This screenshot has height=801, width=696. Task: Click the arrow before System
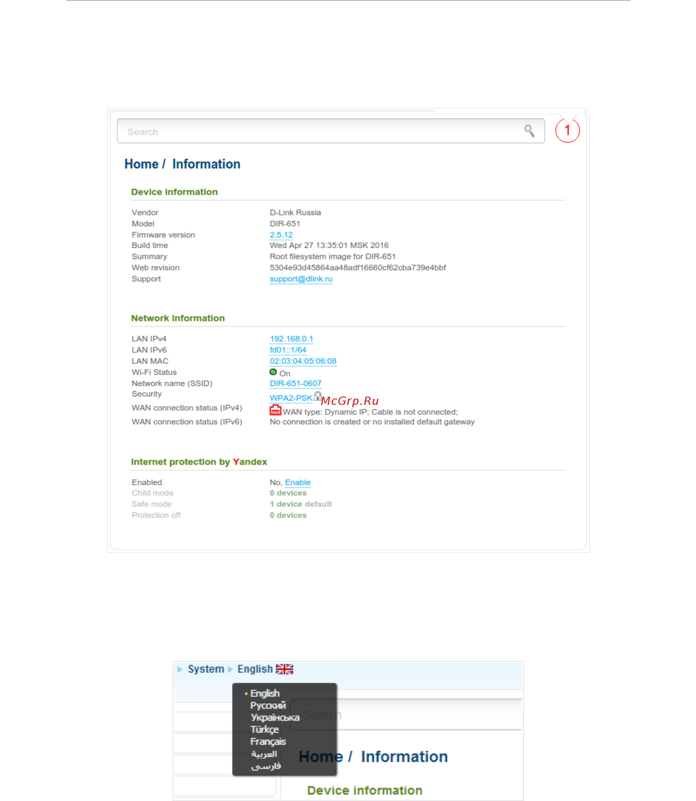(x=180, y=669)
